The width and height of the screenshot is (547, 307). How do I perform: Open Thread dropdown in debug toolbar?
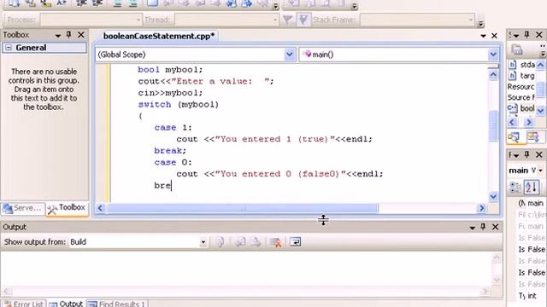(274, 20)
